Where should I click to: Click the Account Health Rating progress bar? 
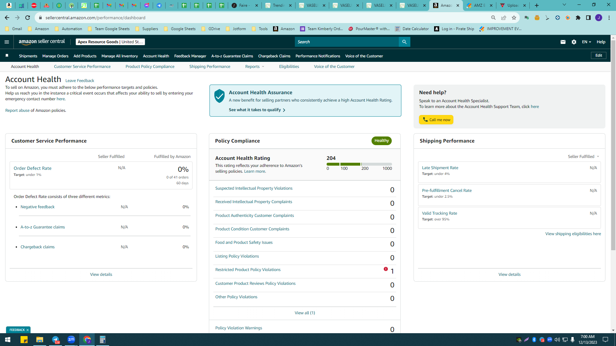tap(359, 164)
